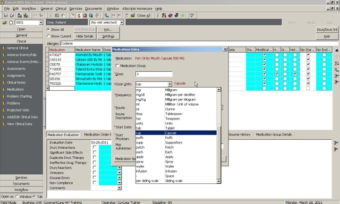Tick the Ineffective Drug Therapy checkbox
Screen dimensions: 340x204
pos(95,163)
